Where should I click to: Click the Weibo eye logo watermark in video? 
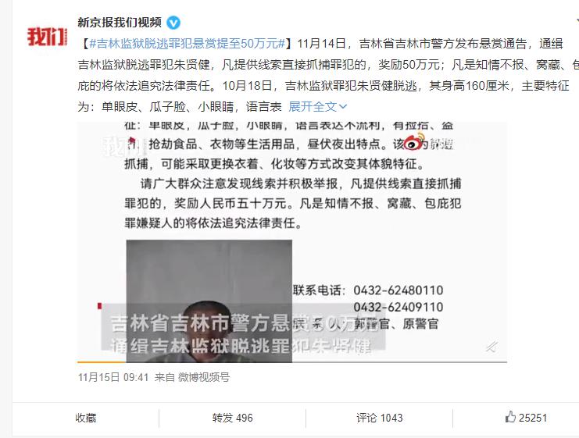pos(413,143)
